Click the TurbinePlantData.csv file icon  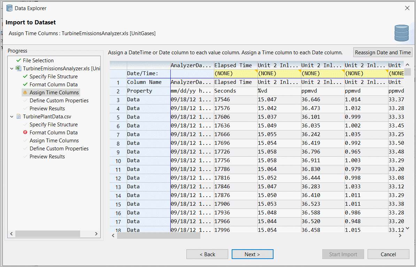coord(19,117)
